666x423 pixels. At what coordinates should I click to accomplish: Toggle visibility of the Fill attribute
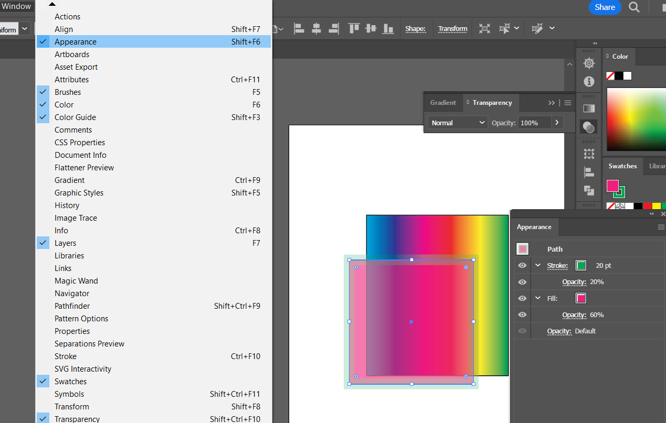[x=522, y=298]
